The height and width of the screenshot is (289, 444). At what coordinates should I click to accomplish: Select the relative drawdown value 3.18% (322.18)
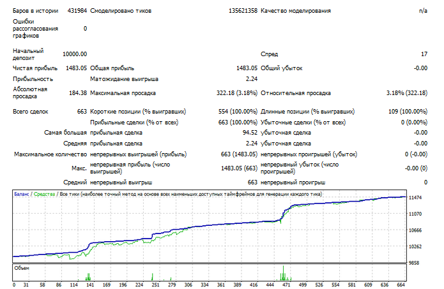click(x=407, y=93)
